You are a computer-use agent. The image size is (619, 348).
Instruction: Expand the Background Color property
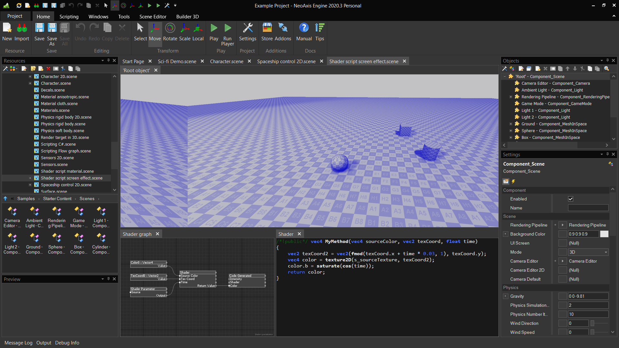[506, 234]
